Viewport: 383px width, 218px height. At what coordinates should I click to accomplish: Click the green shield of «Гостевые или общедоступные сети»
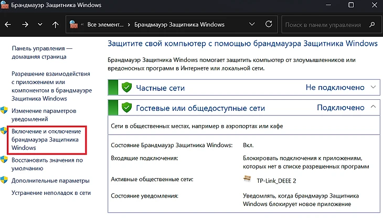(x=127, y=107)
